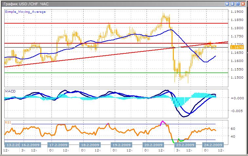Screen dimensions: 248x156
Task: Click the 1.1600 price axis label
Action: 237,61
